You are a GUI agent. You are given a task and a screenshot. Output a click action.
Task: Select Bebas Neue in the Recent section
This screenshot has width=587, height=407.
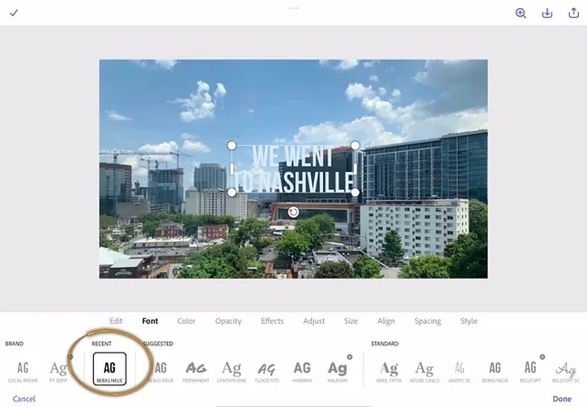click(109, 371)
